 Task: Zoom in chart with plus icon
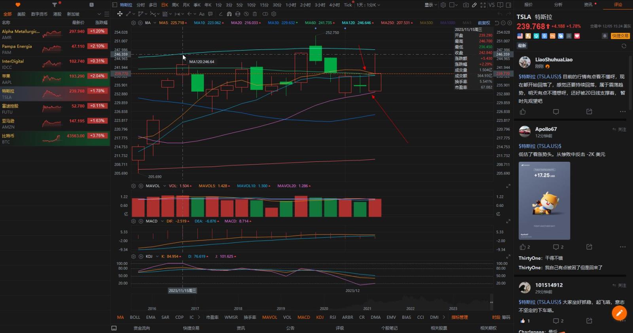click(510, 23)
